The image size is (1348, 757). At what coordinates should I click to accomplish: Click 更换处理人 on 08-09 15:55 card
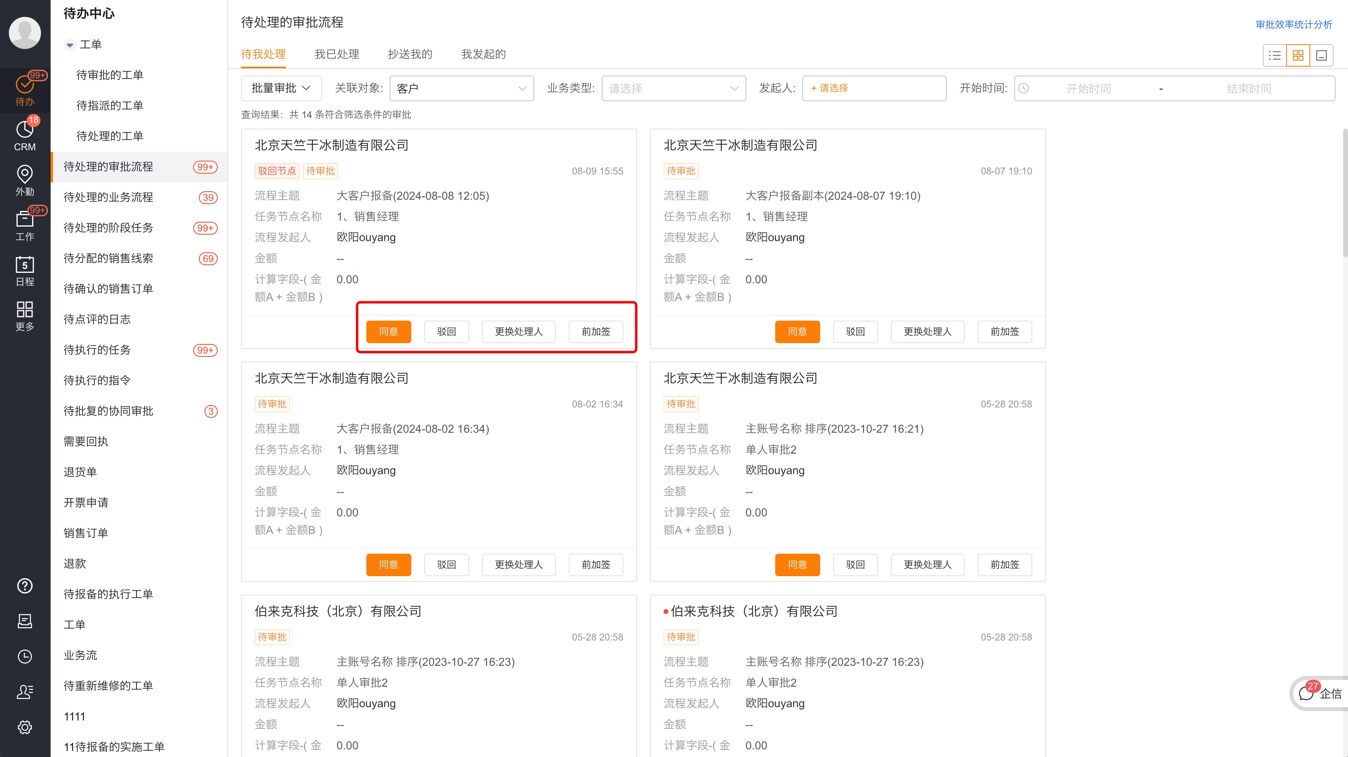[519, 331]
